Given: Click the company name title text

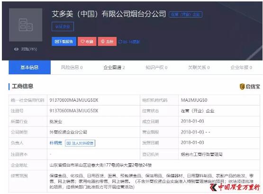Looking at the screenshot, I should [109, 14].
